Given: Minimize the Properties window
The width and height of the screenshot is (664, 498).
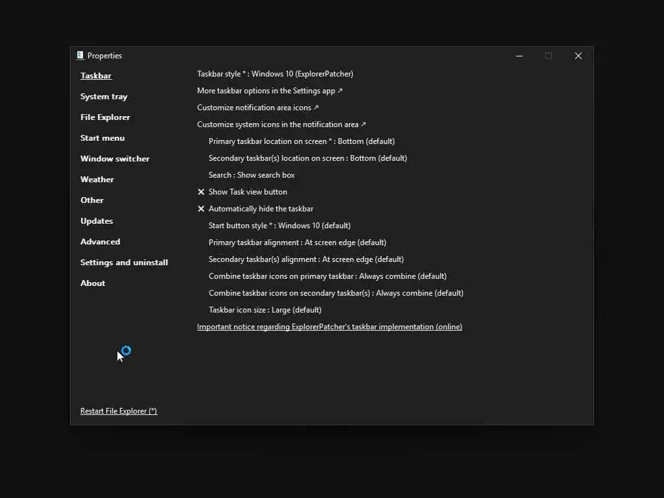Looking at the screenshot, I should [519, 56].
